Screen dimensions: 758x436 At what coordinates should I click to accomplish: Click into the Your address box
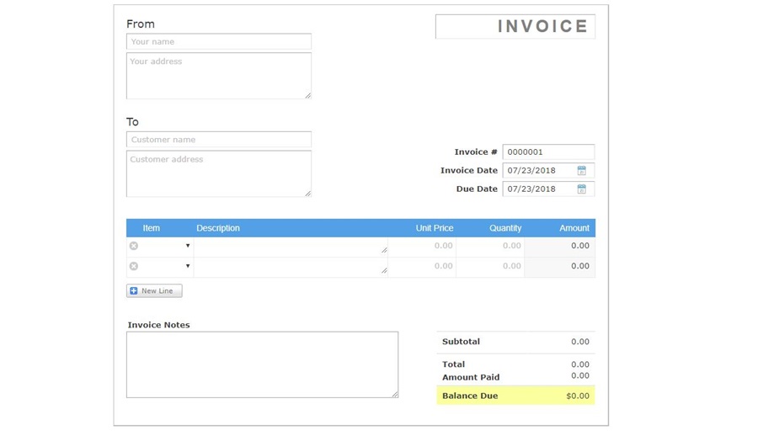point(219,76)
